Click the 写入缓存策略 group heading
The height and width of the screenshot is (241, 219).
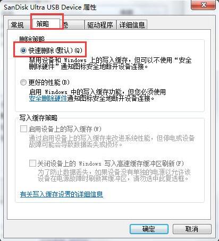tap(38, 118)
